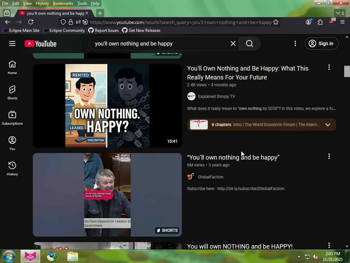Viewport: 350px width, 263px height.
Task: Go back to previous page
Action: pyautogui.click(x=8, y=22)
